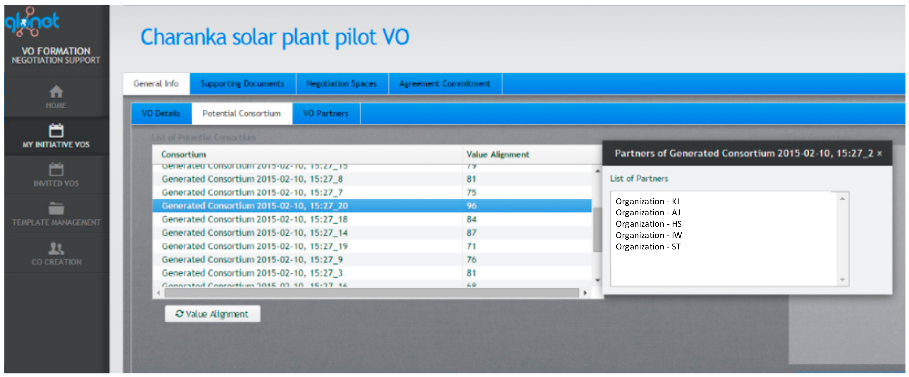Open the VO Details sub-tab

[161, 113]
